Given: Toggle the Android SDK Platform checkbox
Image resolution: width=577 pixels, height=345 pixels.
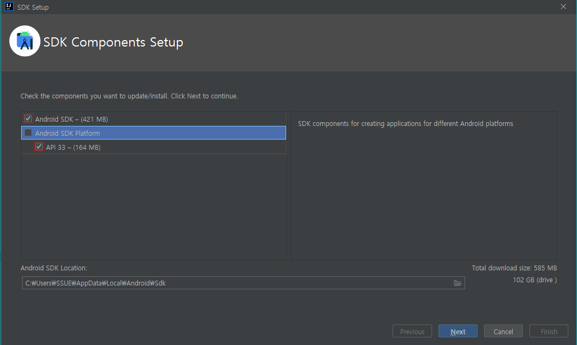Looking at the screenshot, I should coord(28,132).
